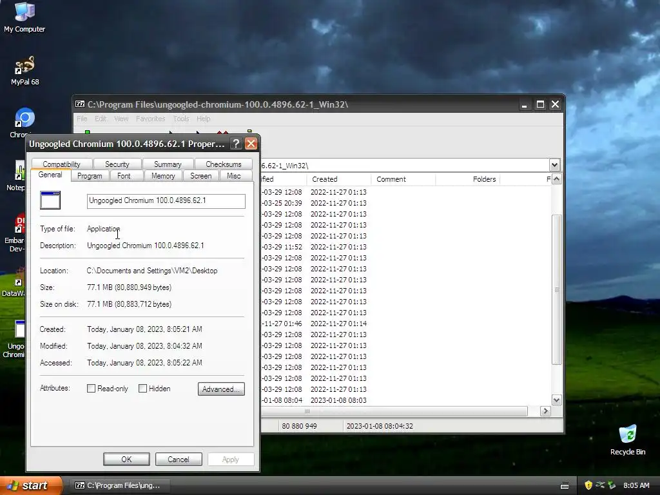Sort by the Created column header

tap(338, 179)
